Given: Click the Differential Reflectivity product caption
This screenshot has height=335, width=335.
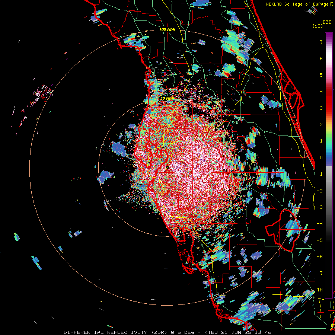Looking at the screenshot, I should click(x=167, y=332).
